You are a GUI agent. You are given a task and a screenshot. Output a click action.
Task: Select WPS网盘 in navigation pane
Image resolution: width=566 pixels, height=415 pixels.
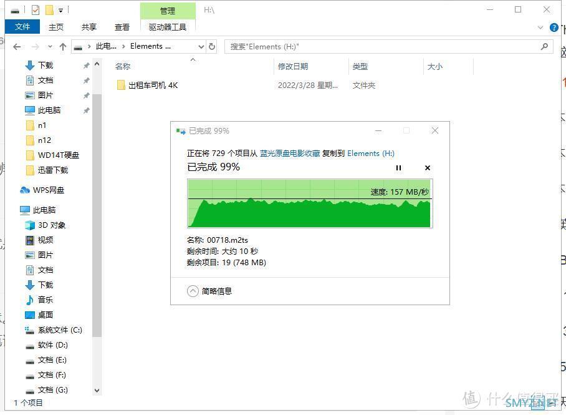click(49, 190)
